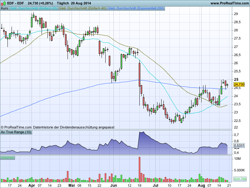Screen dimensions: 250x188
Task: Click the Apr month label on time axis
Action: 32,185
